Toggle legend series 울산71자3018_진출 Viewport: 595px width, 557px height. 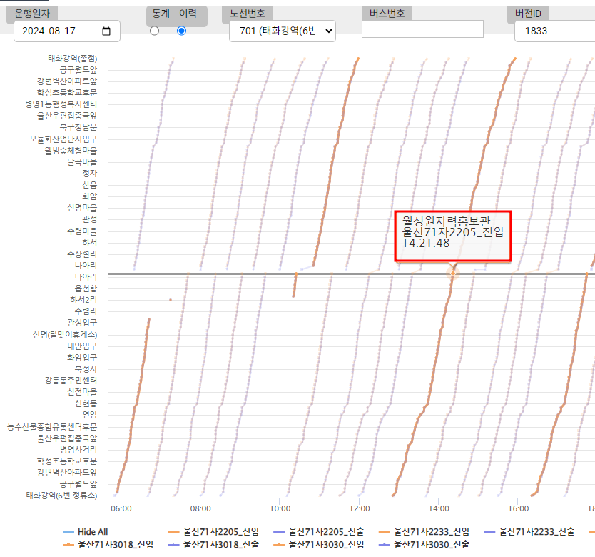click(x=214, y=545)
